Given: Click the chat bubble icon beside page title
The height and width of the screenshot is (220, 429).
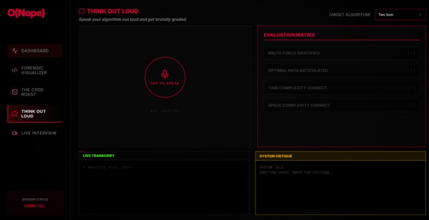Looking at the screenshot, I should (81, 12).
